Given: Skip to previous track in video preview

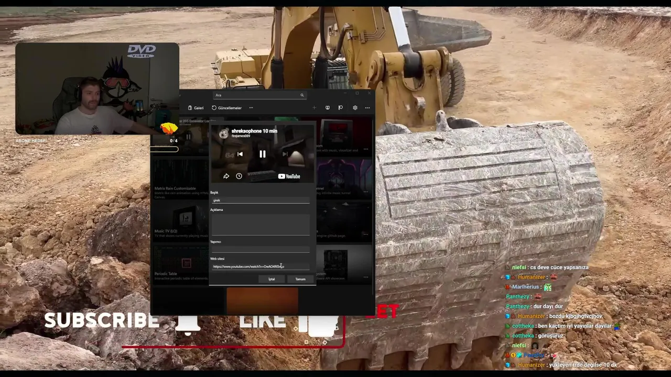Looking at the screenshot, I should (240, 154).
